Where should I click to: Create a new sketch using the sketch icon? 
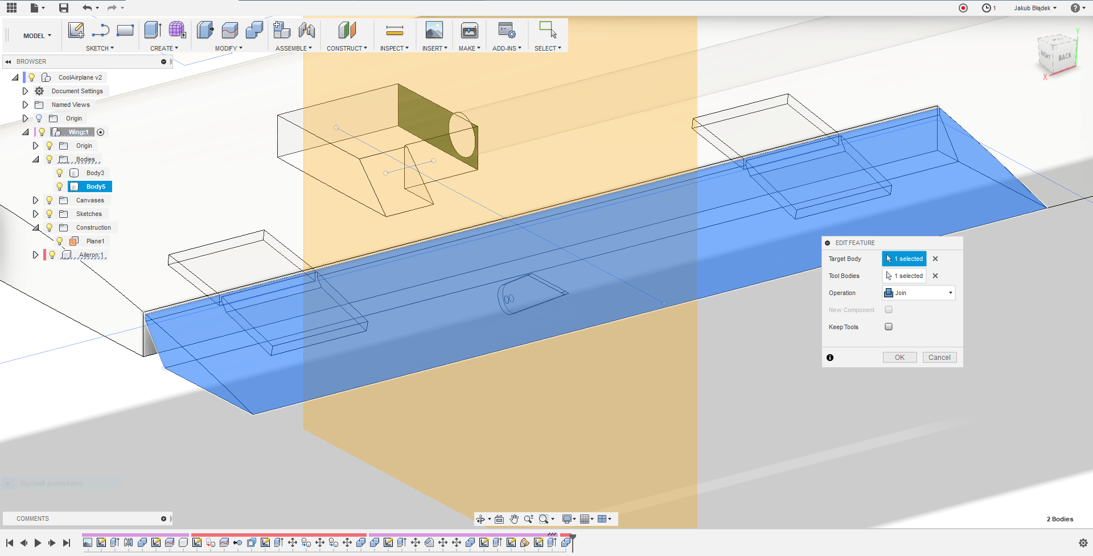[x=76, y=30]
